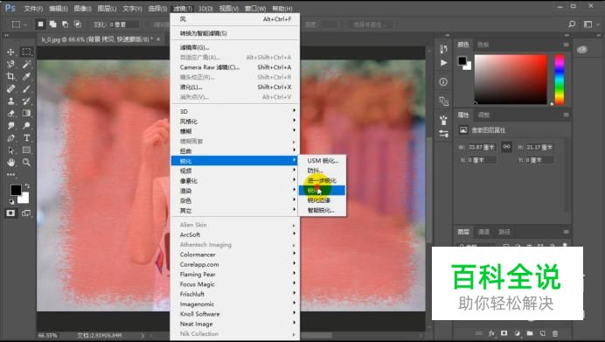Viewport: 605px width, 342px height.
Task: Select the Path Selection arrow tool
Action: pyautogui.click(x=10, y=150)
